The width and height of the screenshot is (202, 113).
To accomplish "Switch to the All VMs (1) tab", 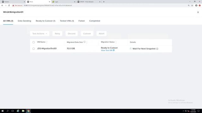I will click(8, 21).
